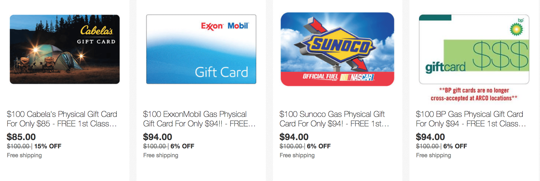Click the $100 Sunoco Gas Physical Gift Card title
This screenshot has height=181, width=540.
334,119
